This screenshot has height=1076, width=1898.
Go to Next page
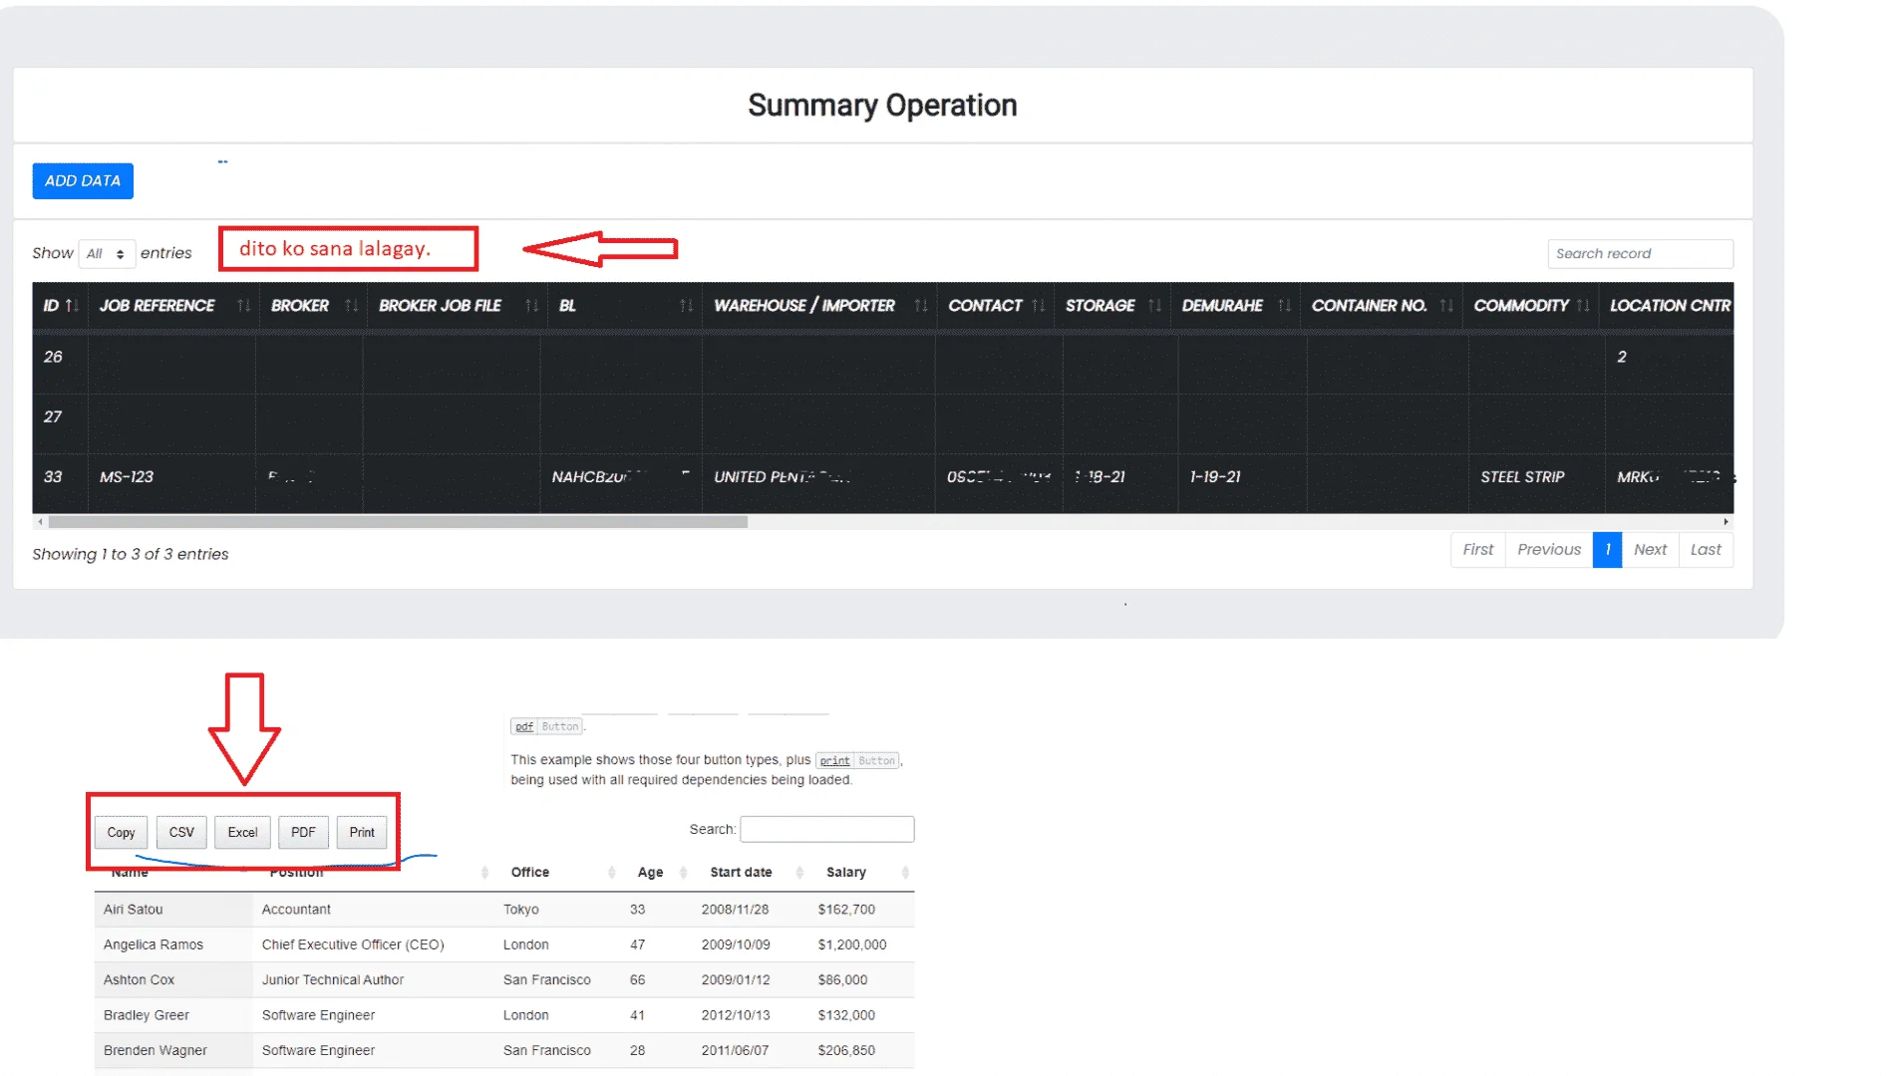[x=1650, y=550]
